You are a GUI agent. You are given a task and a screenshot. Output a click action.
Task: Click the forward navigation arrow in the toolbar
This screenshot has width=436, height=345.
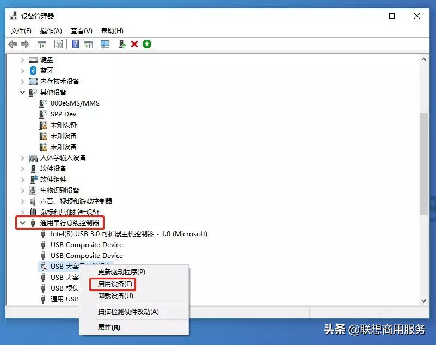click(x=25, y=44)
